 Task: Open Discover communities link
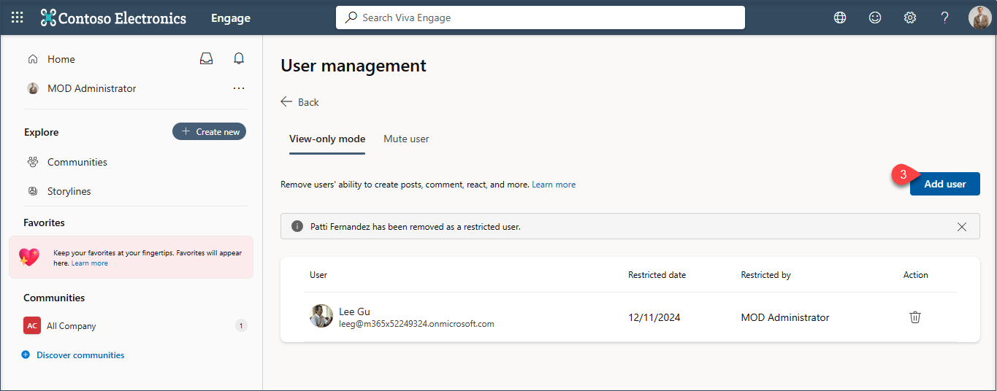point(80,355)
